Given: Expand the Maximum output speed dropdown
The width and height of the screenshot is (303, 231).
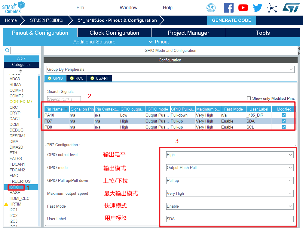Looking at the screenshot, I should coord(230,194).
